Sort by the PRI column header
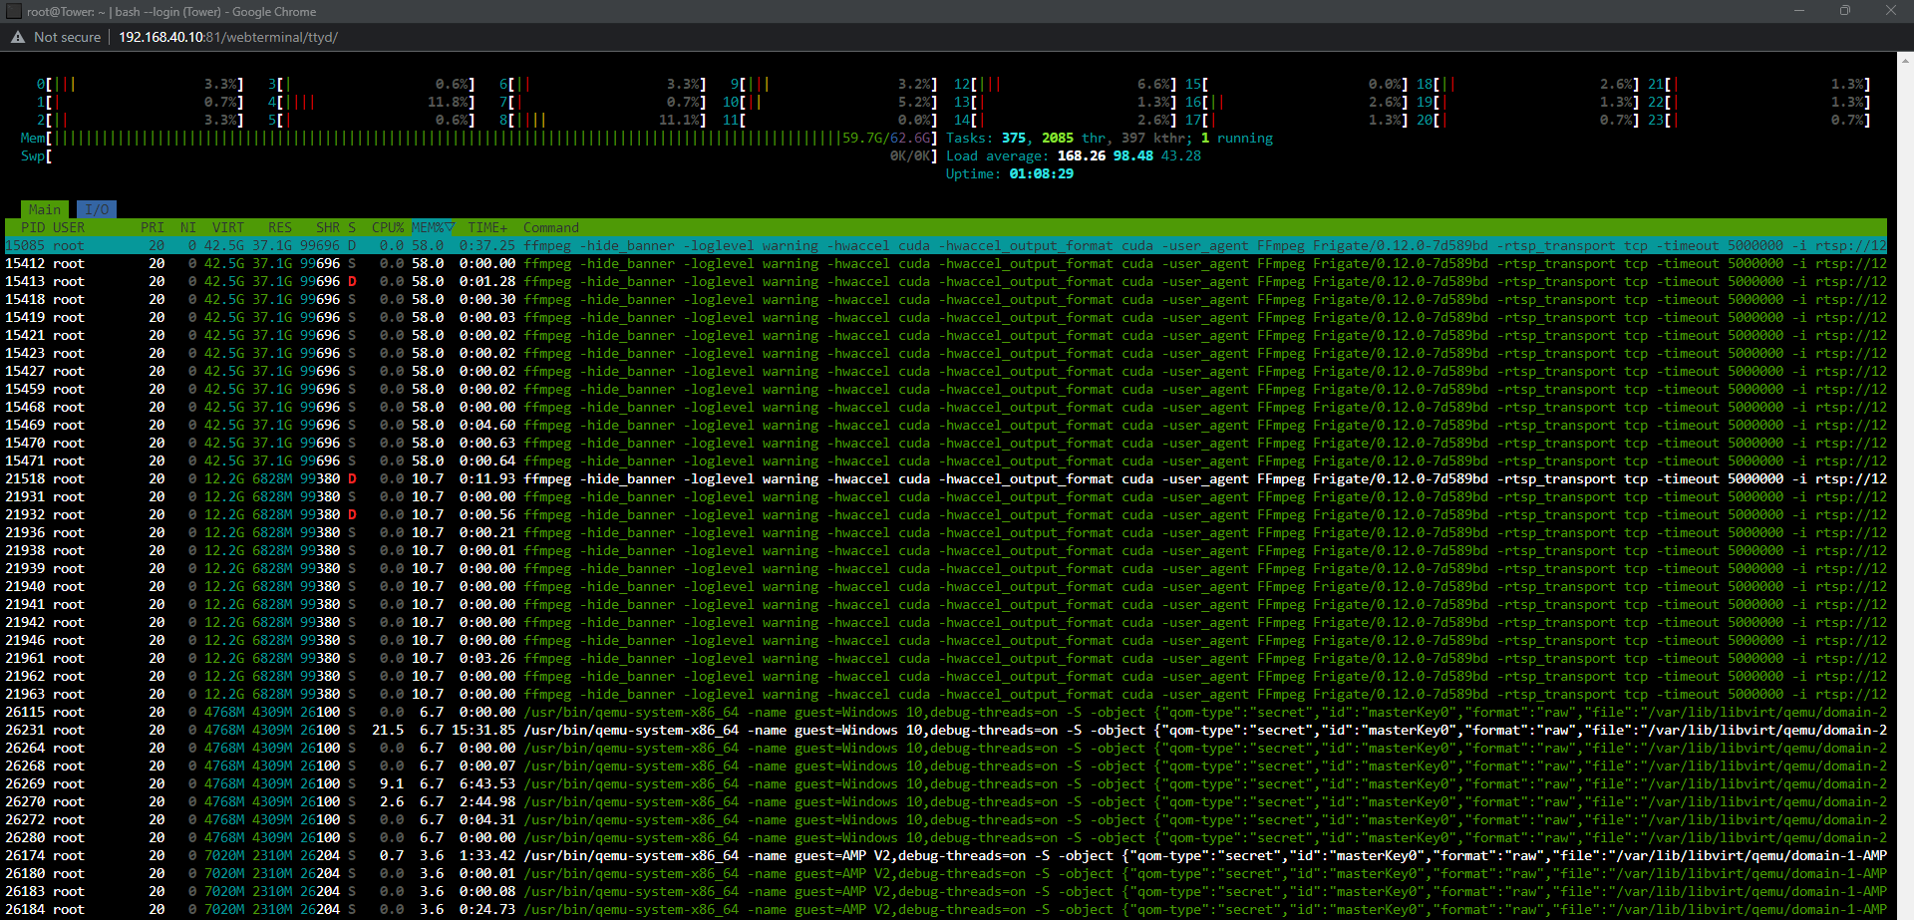Screen dimensions: 1914x920 (x=152, y=227)
